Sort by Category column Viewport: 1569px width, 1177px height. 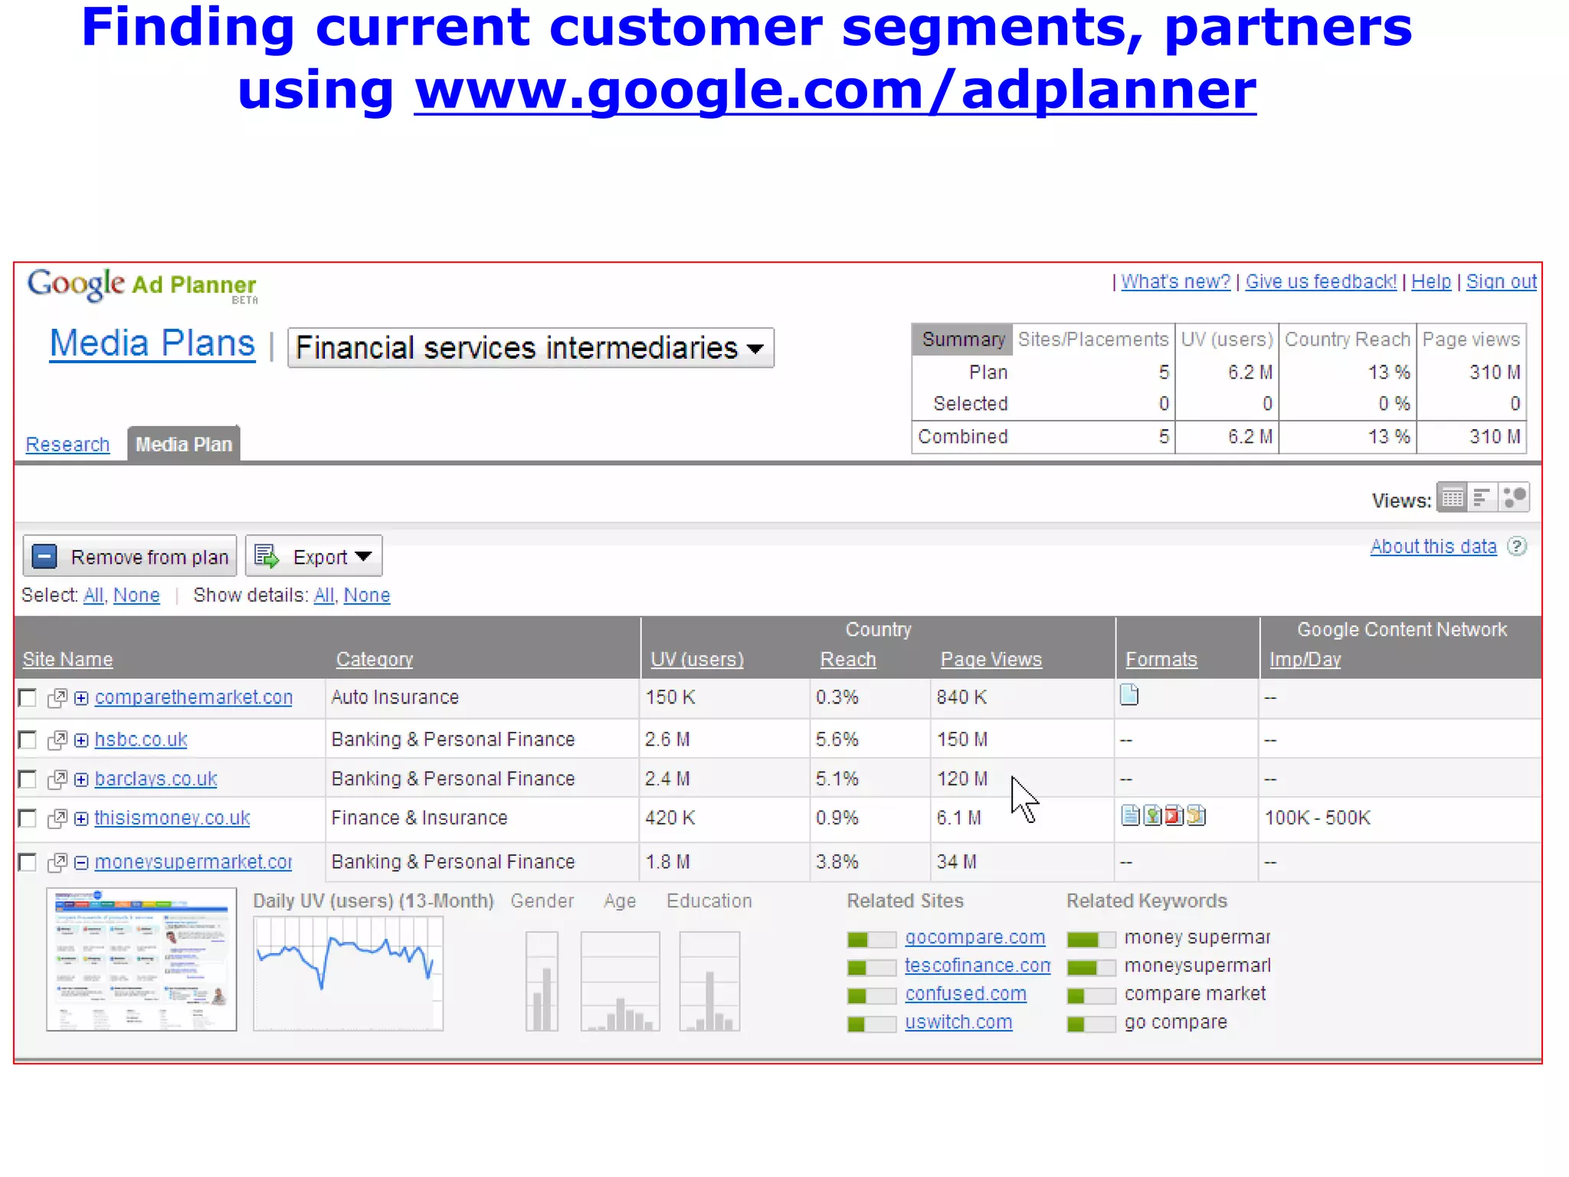pos(375,659)
